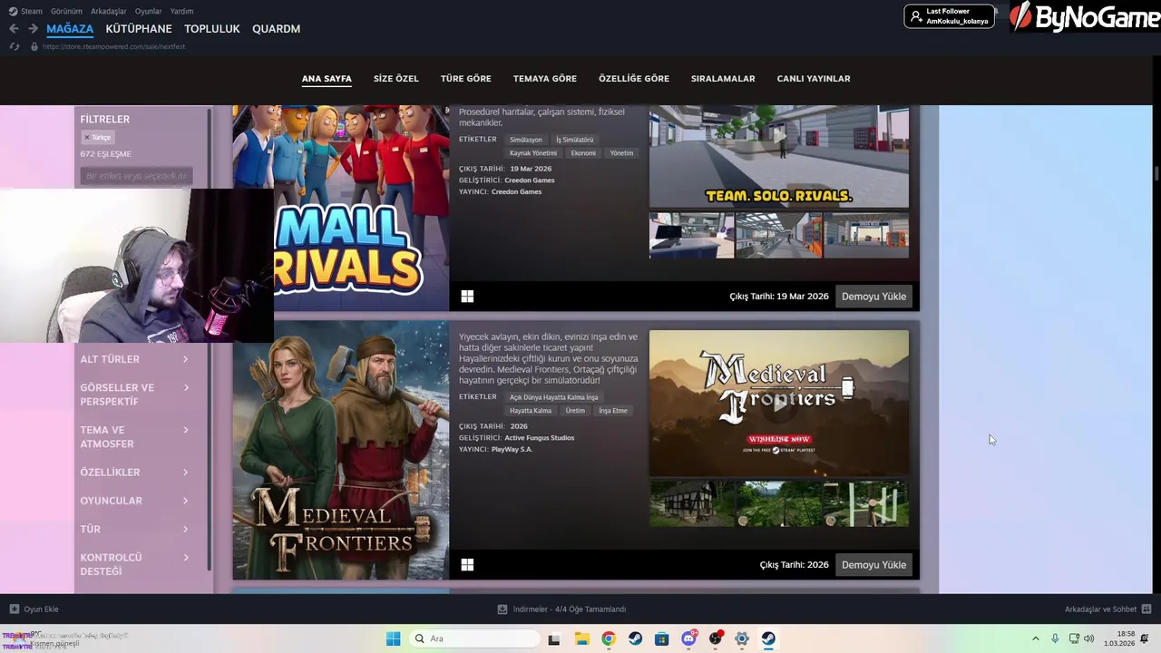The width and height of the screenshot is (1161, 653).
Task: Show hidden system tray icons
Action: click(1035, 638)
